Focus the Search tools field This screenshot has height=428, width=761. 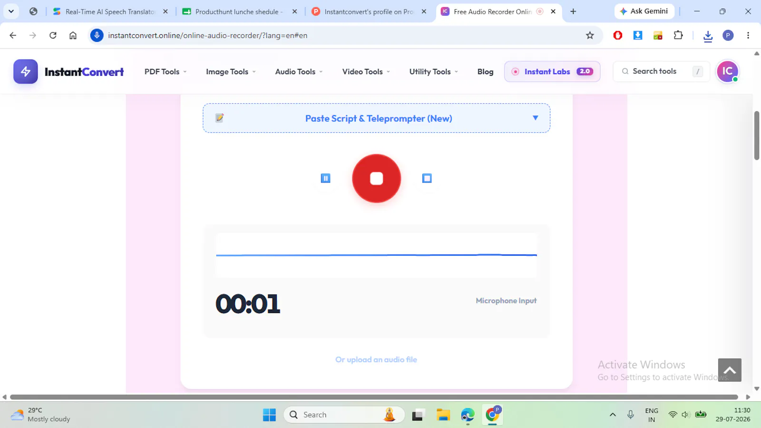tap(661, 71)
